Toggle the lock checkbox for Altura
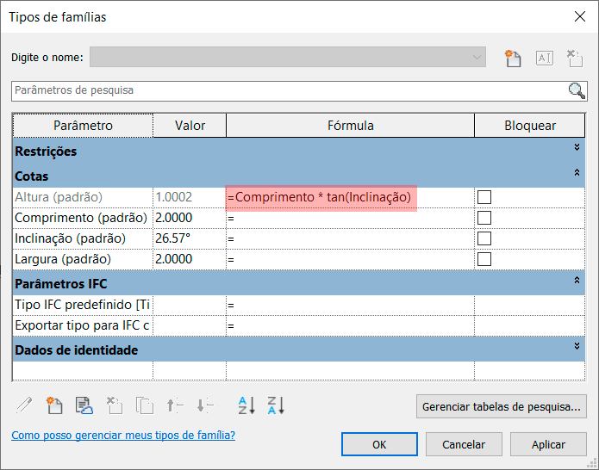The image size is (599, 470). click(x=484, y=197)
